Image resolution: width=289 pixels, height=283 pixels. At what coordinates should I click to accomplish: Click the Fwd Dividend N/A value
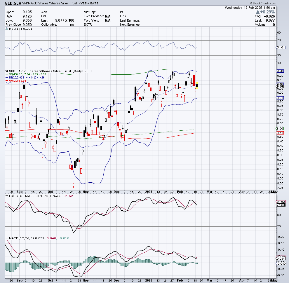click(108, 16)
